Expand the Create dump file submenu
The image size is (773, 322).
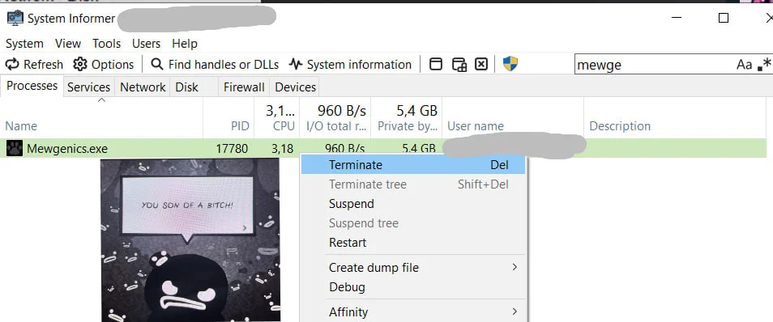tap(412, 267)
